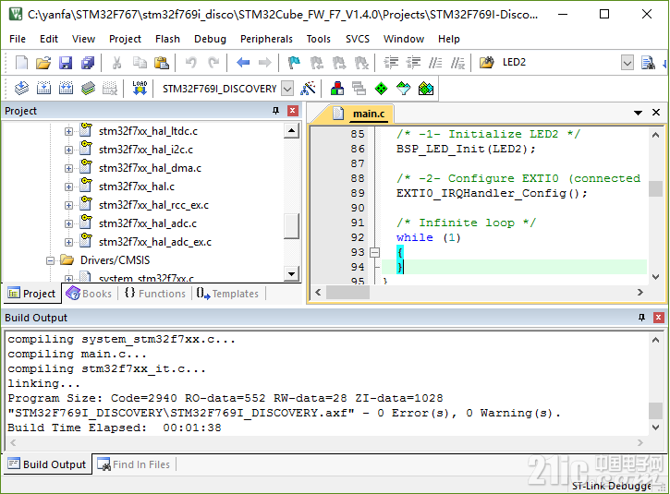Image resolution: width=670 pixels, height=494 pixels.
Task: Expand stm32f7xx_hal_dma.c tree node
Action: click(68, 168)
